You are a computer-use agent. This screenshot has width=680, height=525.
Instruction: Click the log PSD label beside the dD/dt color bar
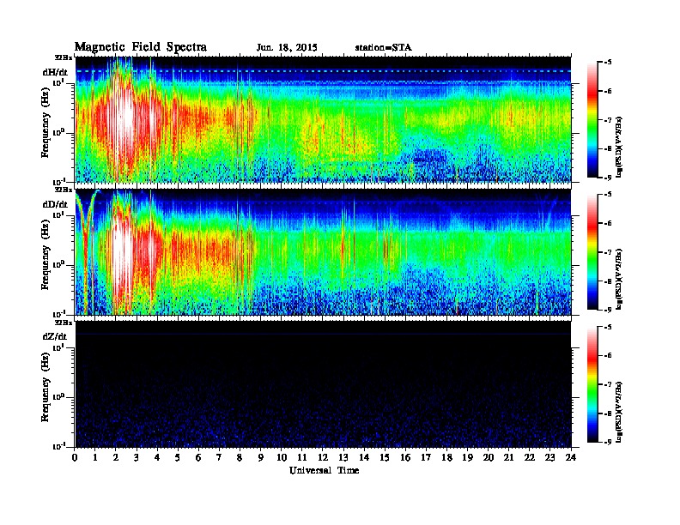[619, 279]
